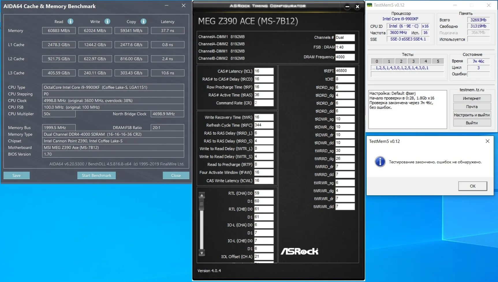Click the Время value 7м 46с

coord(478,61)
